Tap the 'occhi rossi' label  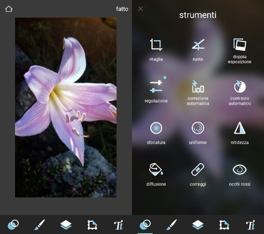pos(240,184)
